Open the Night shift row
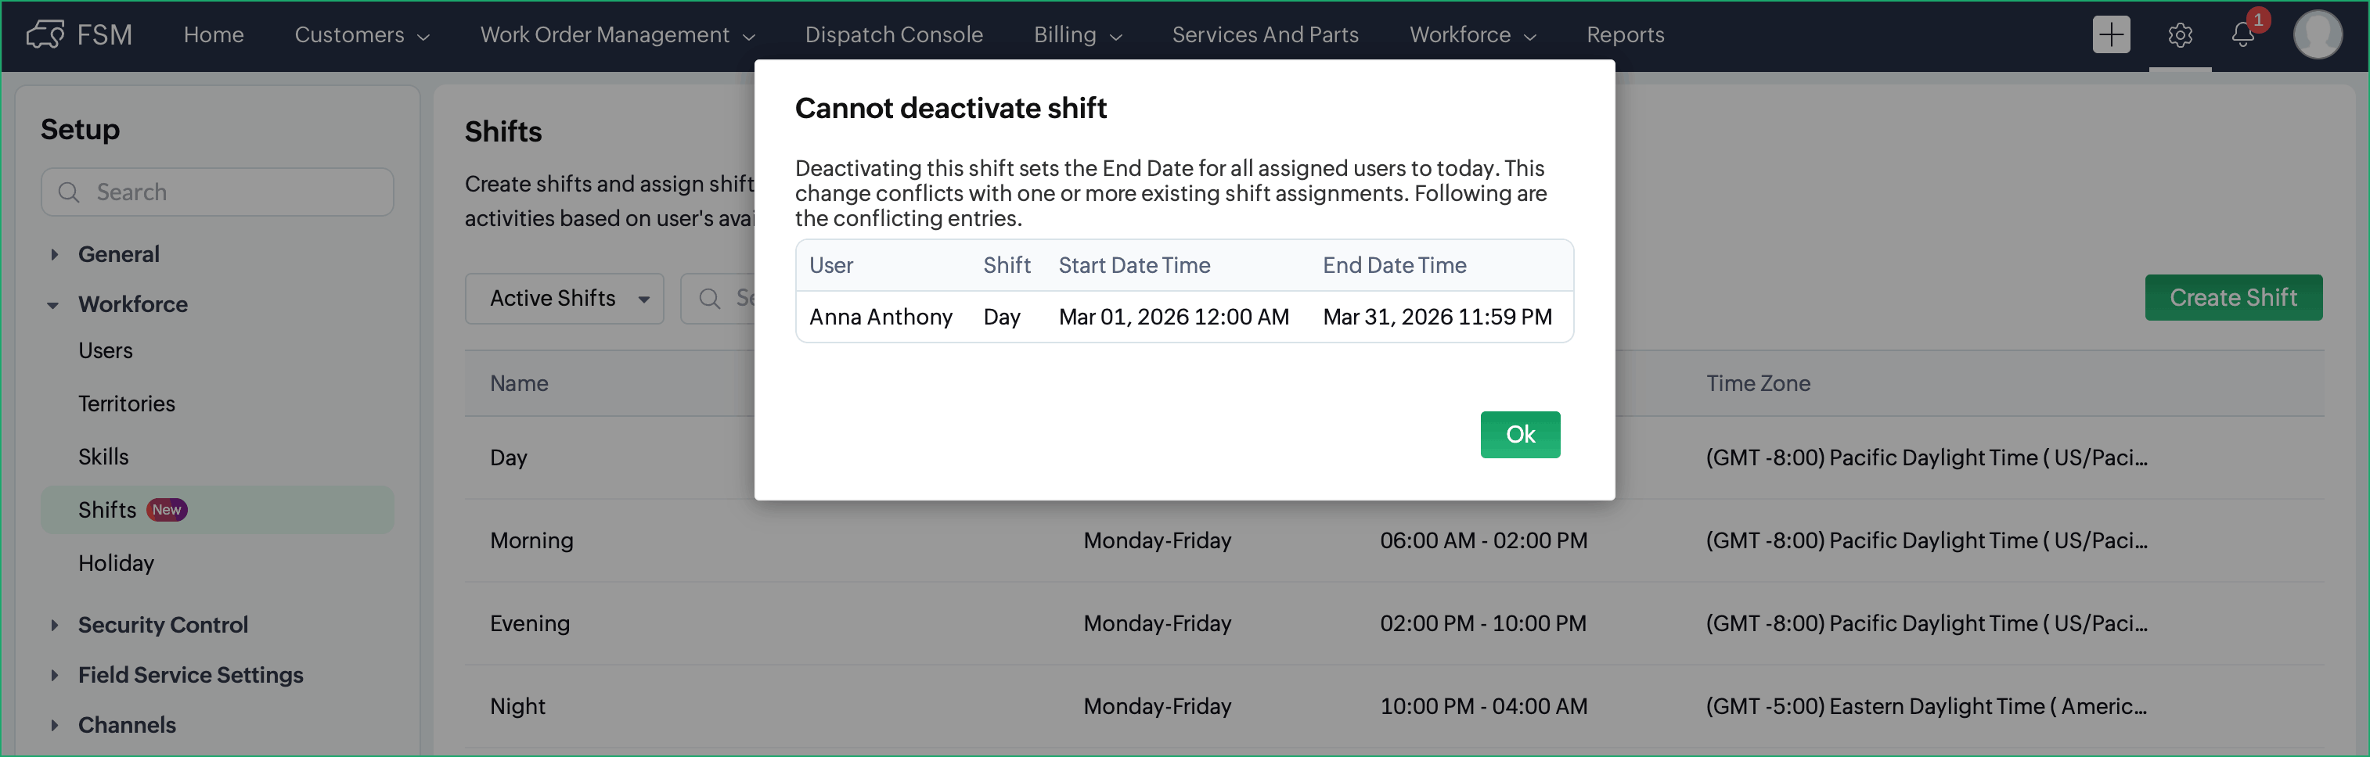Viewport: 2370px width, 757px height. coord(518,705)
